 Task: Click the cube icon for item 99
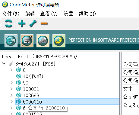click(x=19, y=82)
